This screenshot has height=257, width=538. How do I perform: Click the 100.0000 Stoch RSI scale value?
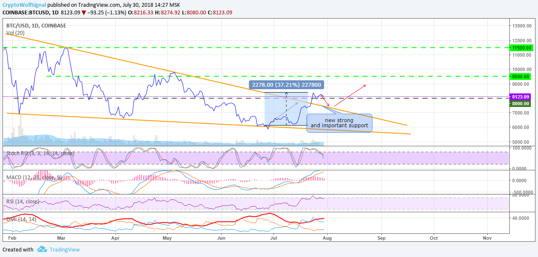coord(522,148)
